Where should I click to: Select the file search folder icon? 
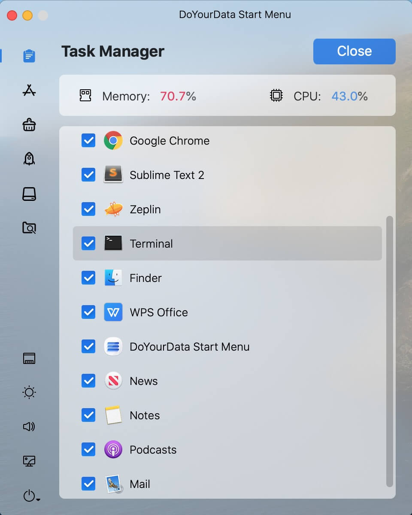pos(29,228)
